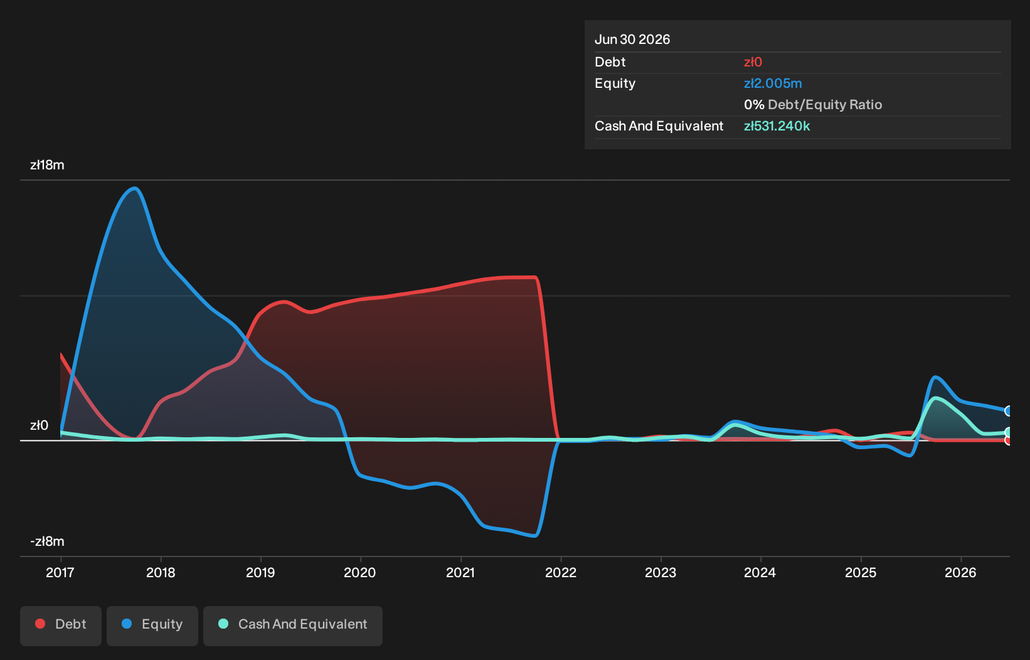Click the red Debt legend dot
This screenshot has height=660, width=1030.
[x=40, y=624]
